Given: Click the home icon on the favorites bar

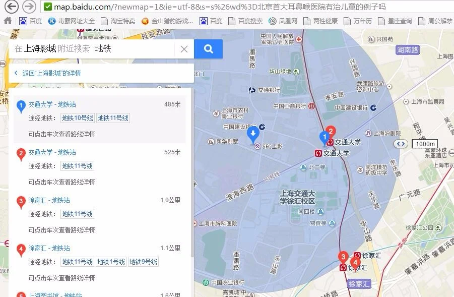Looking at the screenshot, I should point(7,21).
